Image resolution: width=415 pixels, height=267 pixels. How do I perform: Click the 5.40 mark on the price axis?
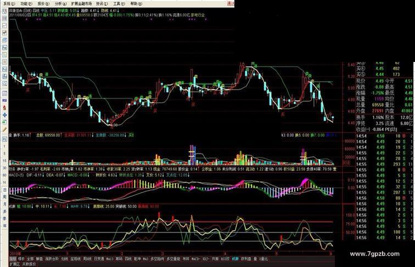pos(351,65)
